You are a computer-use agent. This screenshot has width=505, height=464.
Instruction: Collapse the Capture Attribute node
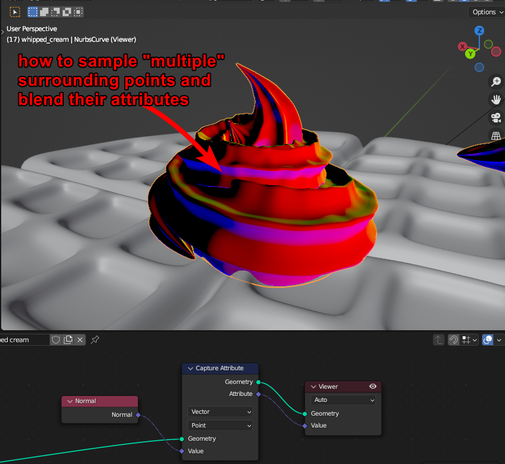point(190,368)
